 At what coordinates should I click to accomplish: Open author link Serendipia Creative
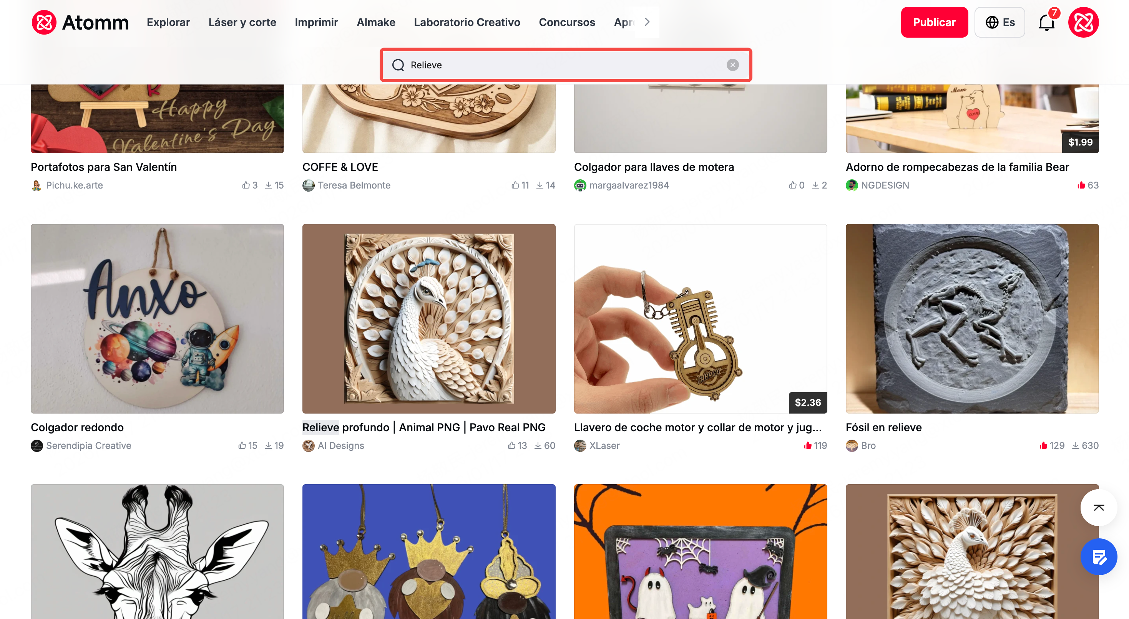(x=88, y=445)
